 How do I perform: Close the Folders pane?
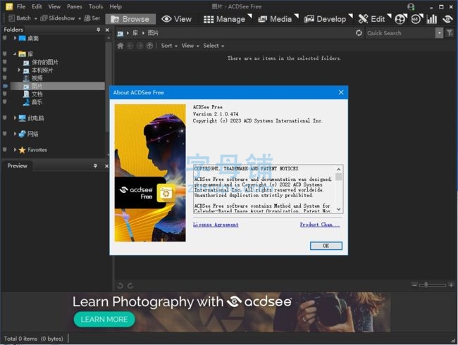coord(107,30)
